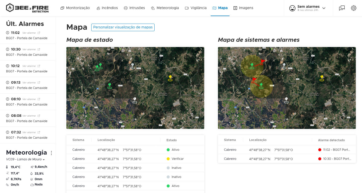Click the smiley alarm status icon
Image resolution: width=362 pixels, height=193 pixels.
coord(292,8)
